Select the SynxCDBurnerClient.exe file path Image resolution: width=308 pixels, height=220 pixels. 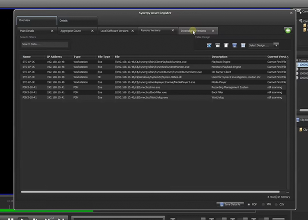click(158, 72)
